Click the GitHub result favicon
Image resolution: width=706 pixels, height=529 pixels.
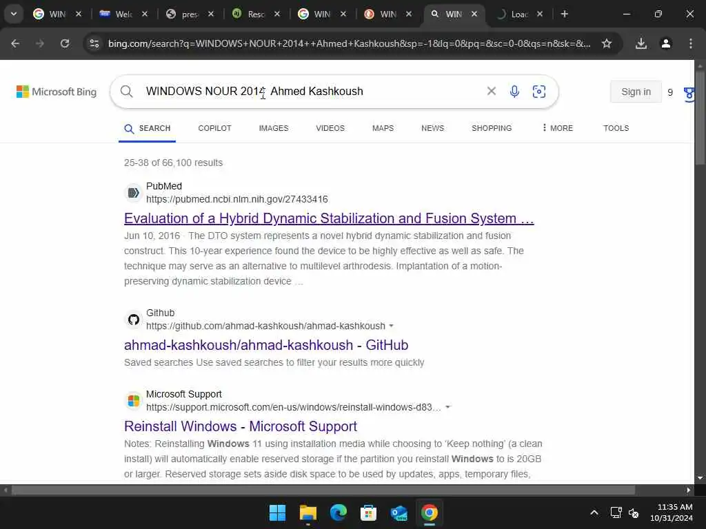(133, 320)
